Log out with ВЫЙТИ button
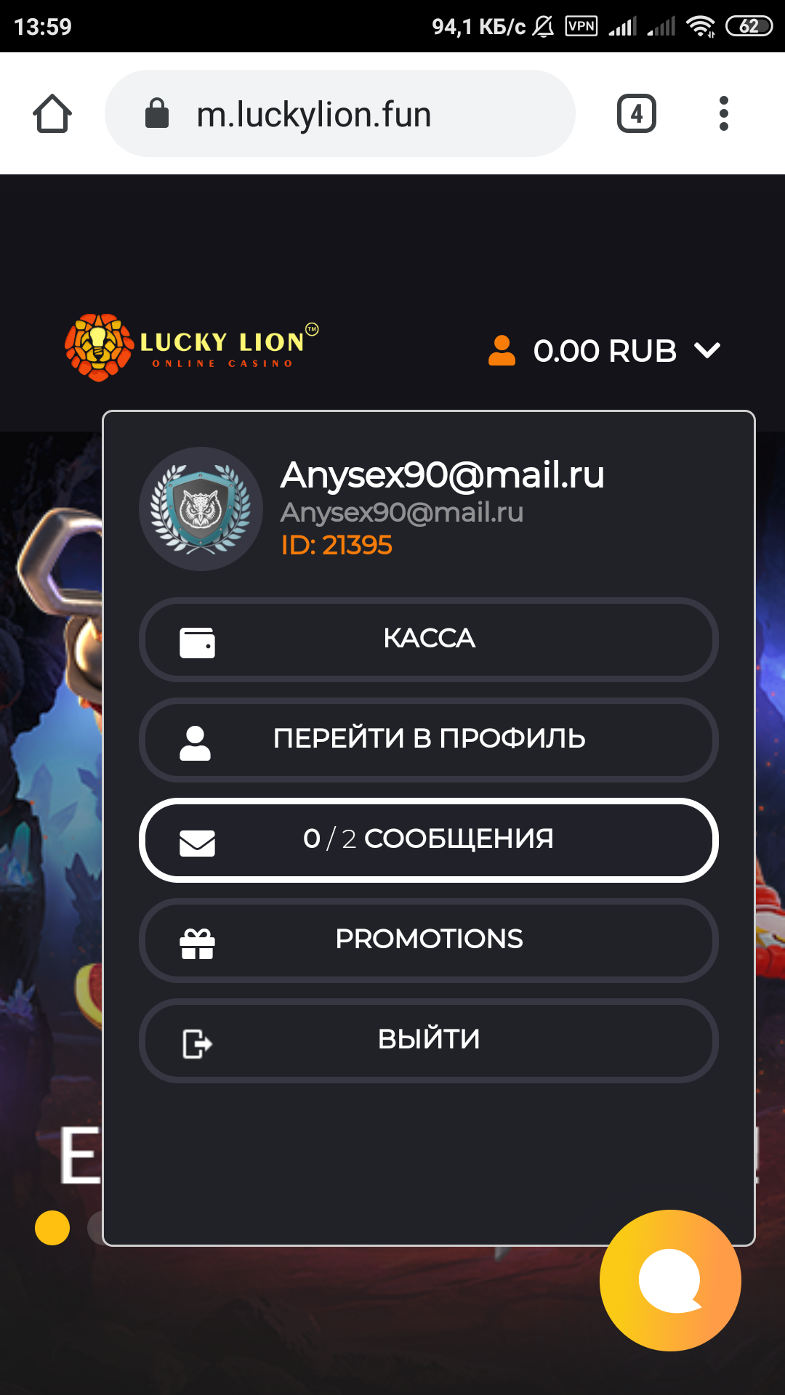This screenshot has width=785, height=1395. [x=429, y=1040]
